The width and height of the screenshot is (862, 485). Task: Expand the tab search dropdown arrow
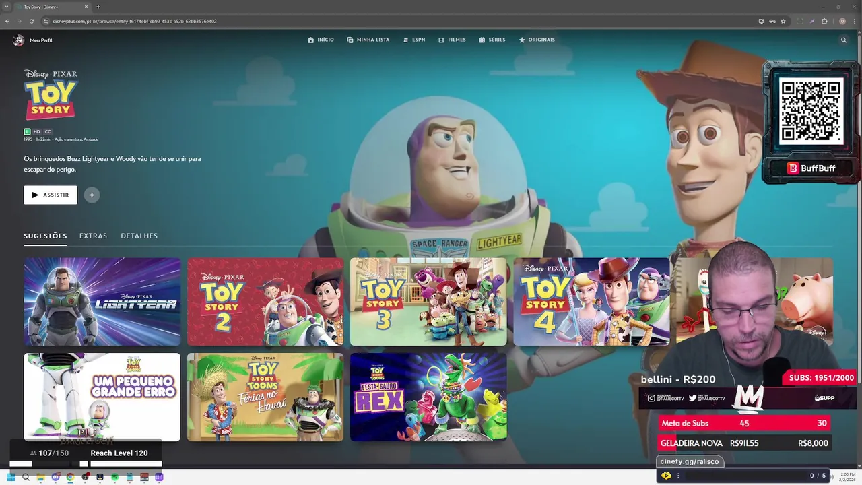[x=6, y=7]
